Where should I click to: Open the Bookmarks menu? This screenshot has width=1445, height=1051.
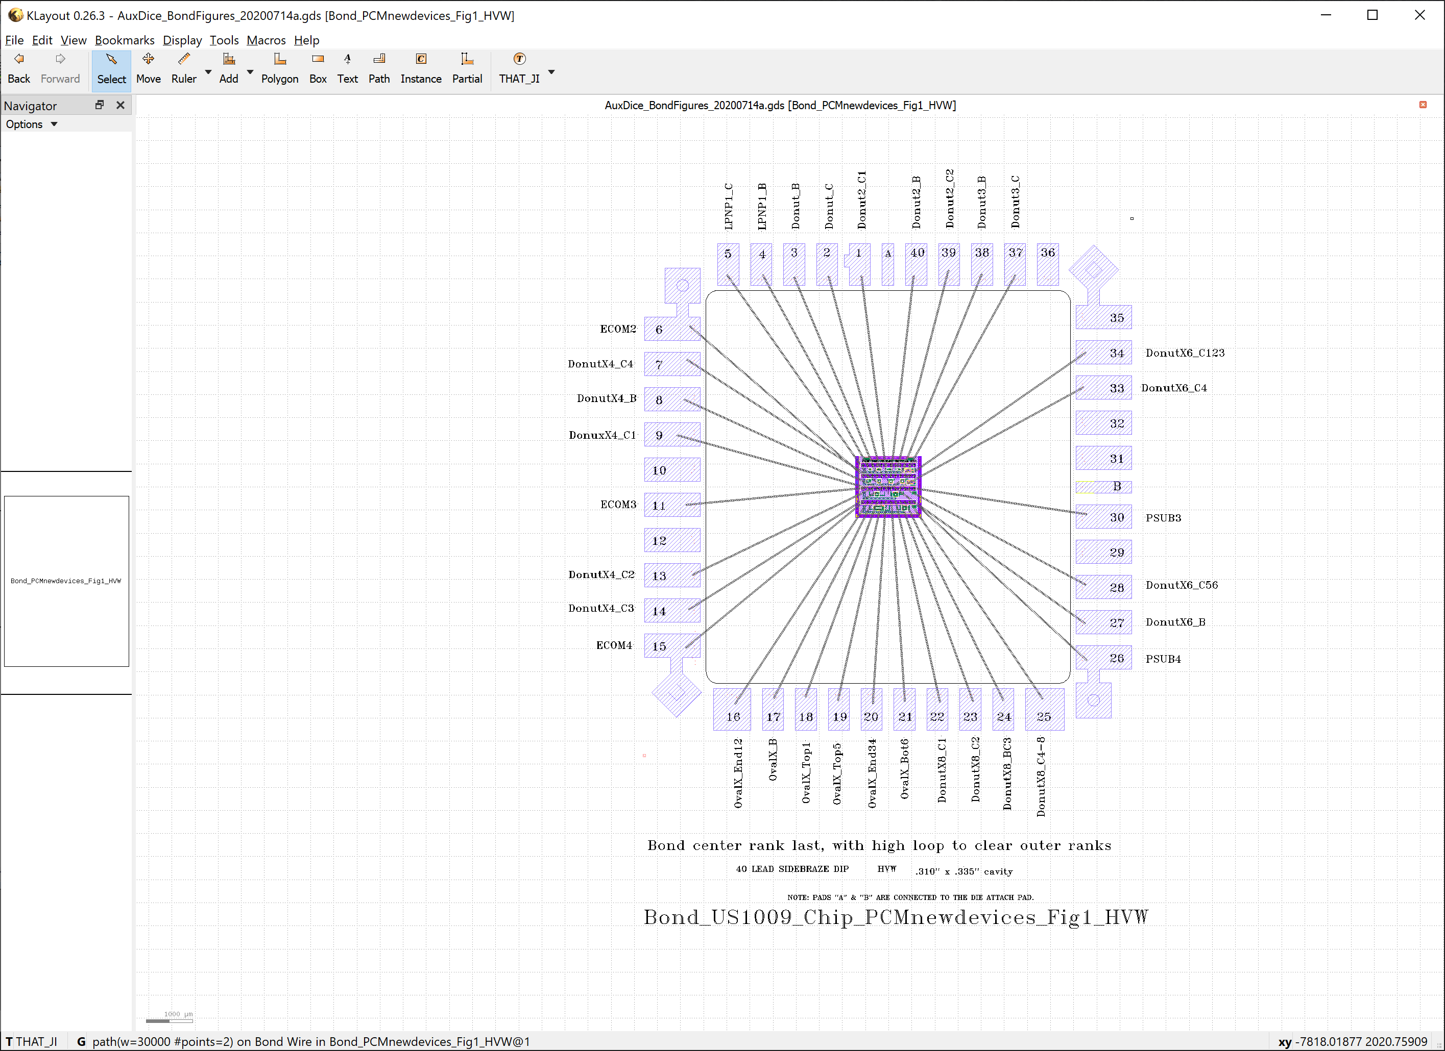[x=124, y=40]
